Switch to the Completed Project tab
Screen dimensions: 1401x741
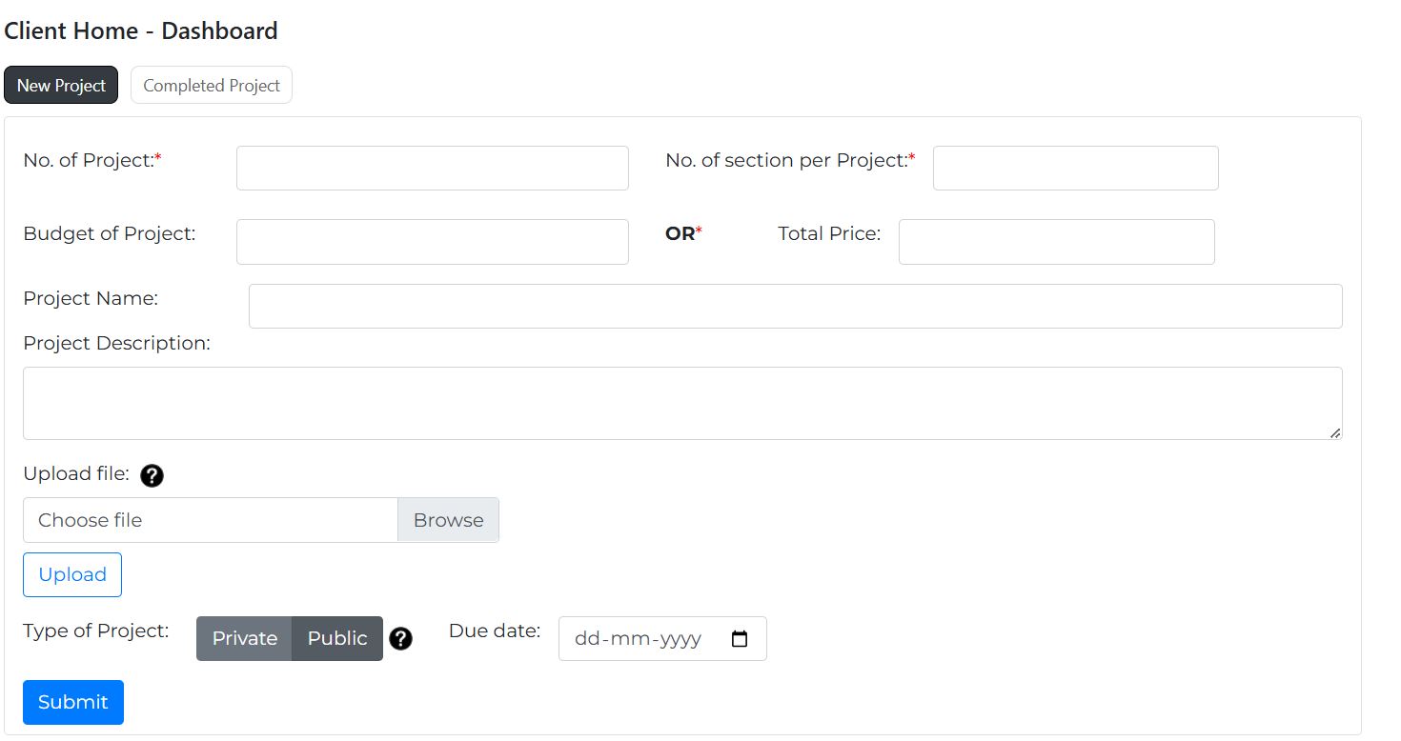[x=212, y=85]
